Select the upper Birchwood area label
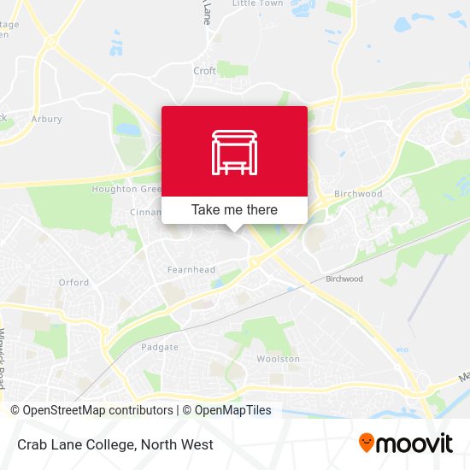470x470 pixels. click(358, 194)
